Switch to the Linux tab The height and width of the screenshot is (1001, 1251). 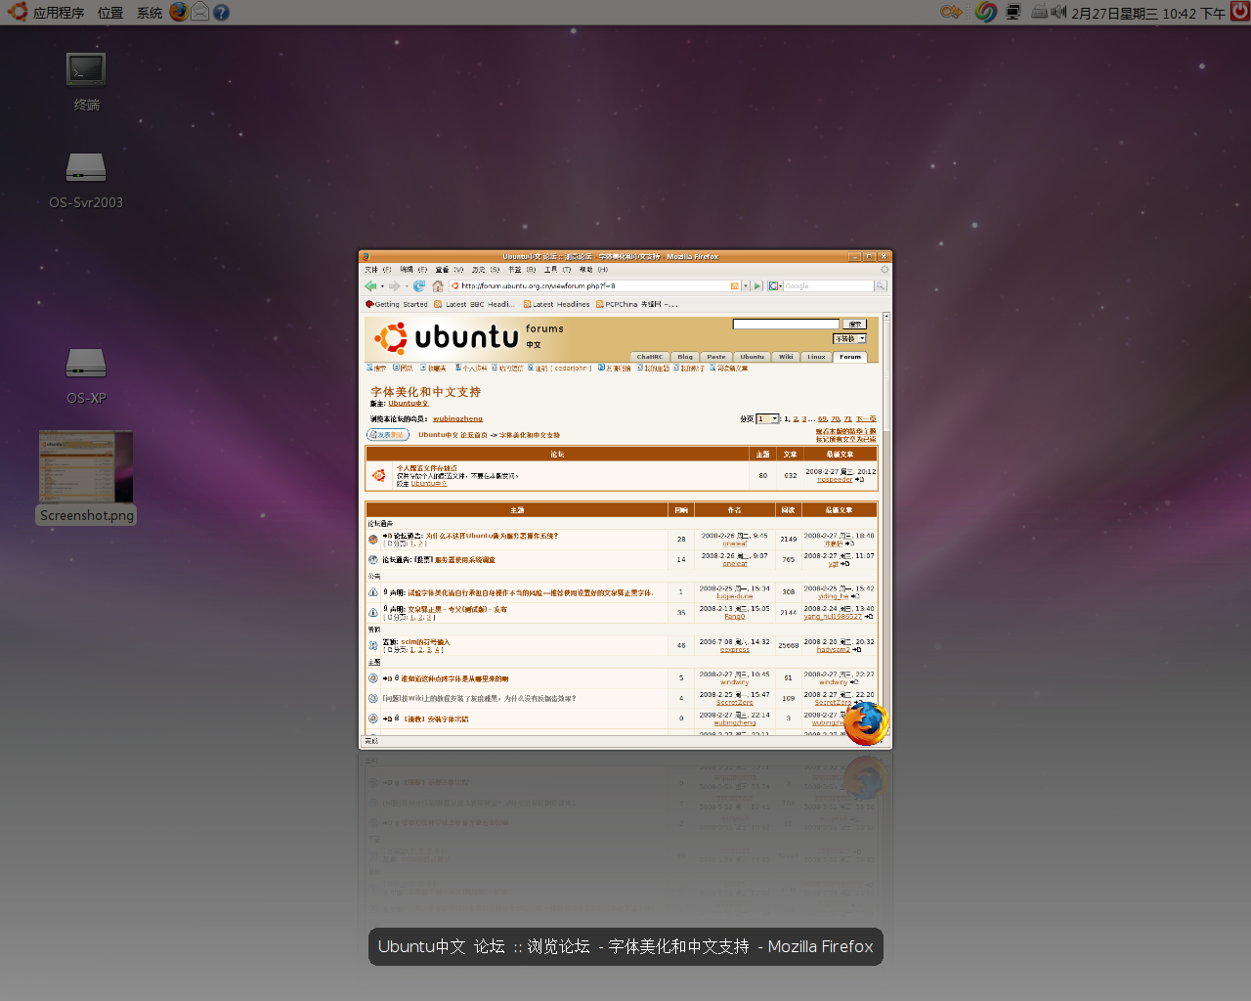(x=816, y=357)
